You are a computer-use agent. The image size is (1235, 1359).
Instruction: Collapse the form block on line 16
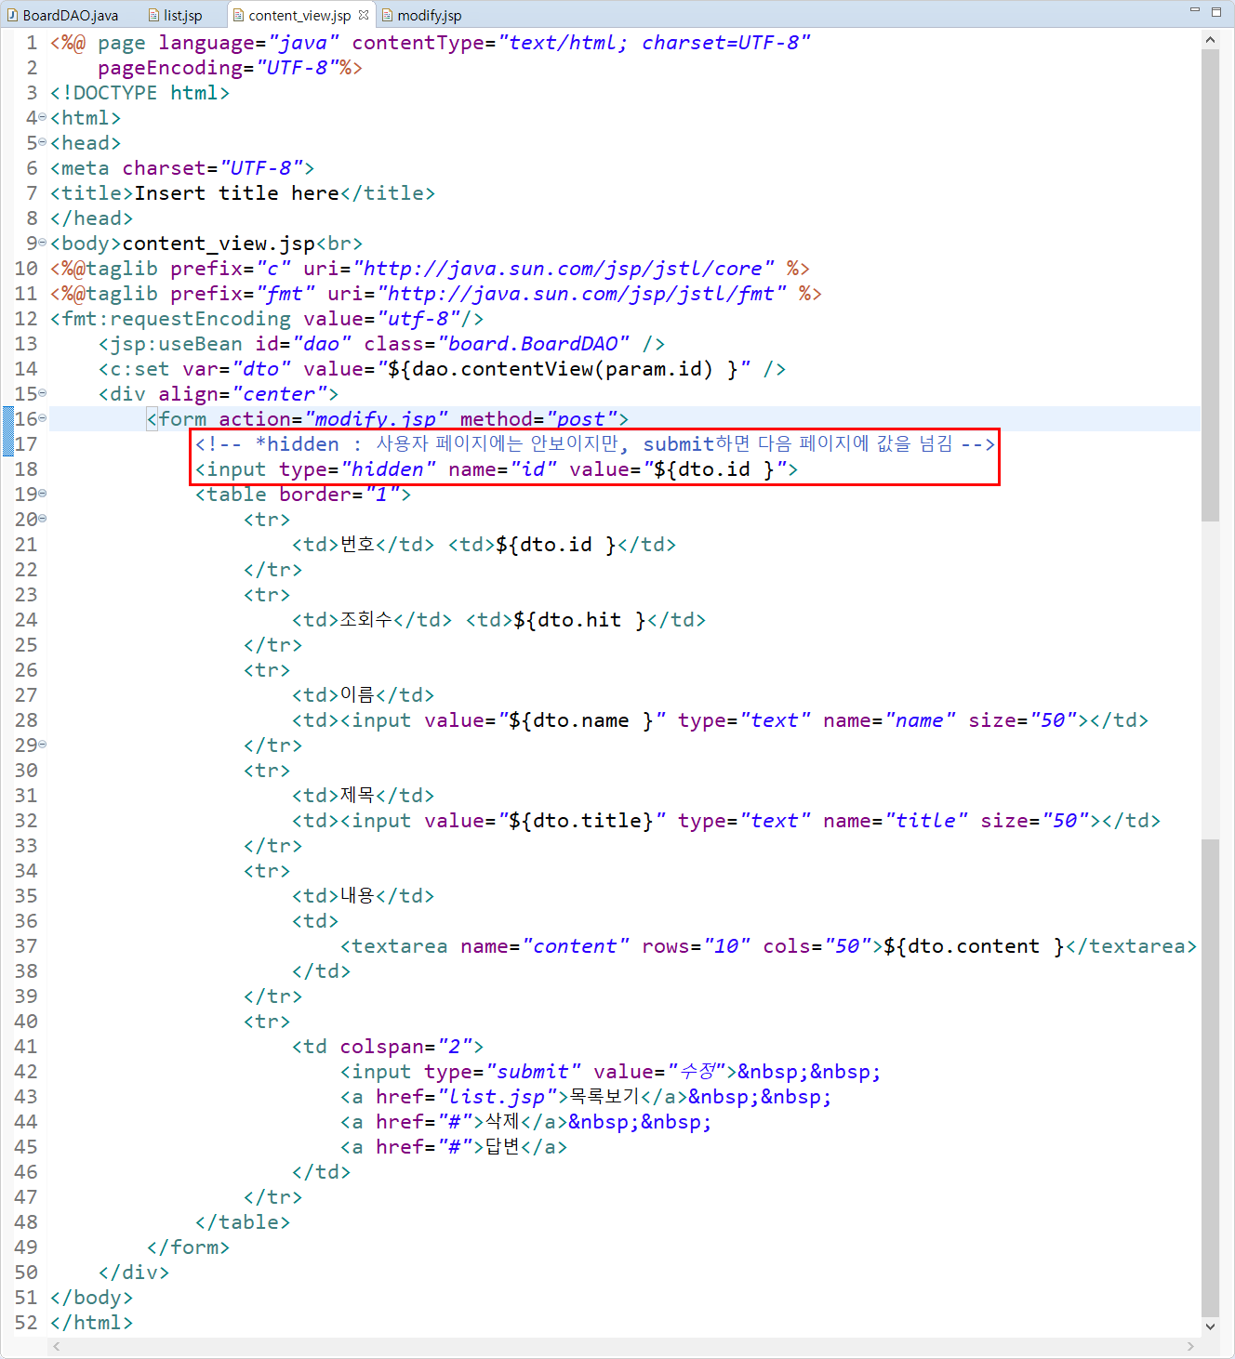[x=43, y=418]
